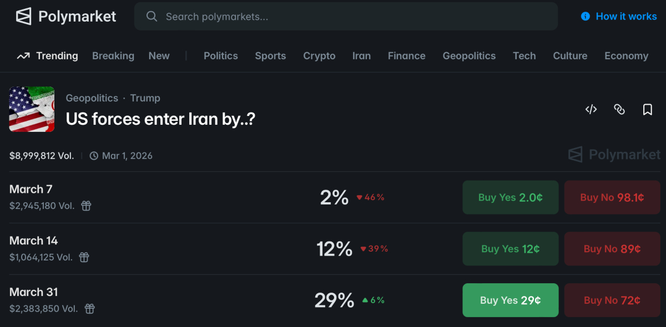Click the US-Iran flag market thumbnail
Screen dimensions: 666x327
(32, 109)
